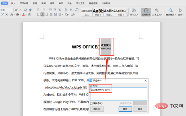Expand the borders dropdown arrow
The width and height of the screenshot is (186, 116).
coord(75,15)
